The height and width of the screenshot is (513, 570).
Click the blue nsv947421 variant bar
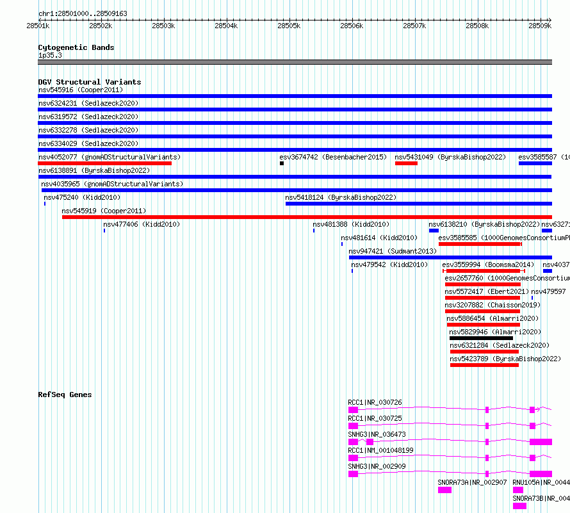click(x=450, y=257)
